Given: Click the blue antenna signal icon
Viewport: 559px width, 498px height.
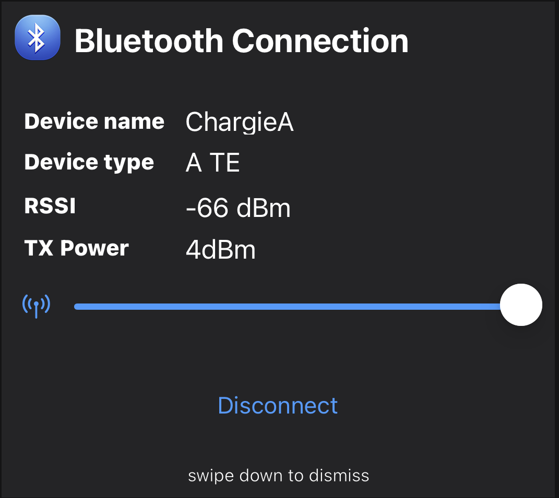Looking at the screenshot, I should [x=36, y=306].
